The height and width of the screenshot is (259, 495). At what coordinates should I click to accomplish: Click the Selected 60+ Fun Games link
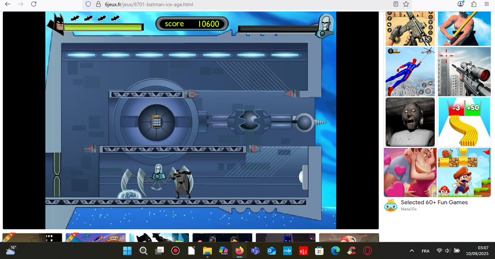434,203
